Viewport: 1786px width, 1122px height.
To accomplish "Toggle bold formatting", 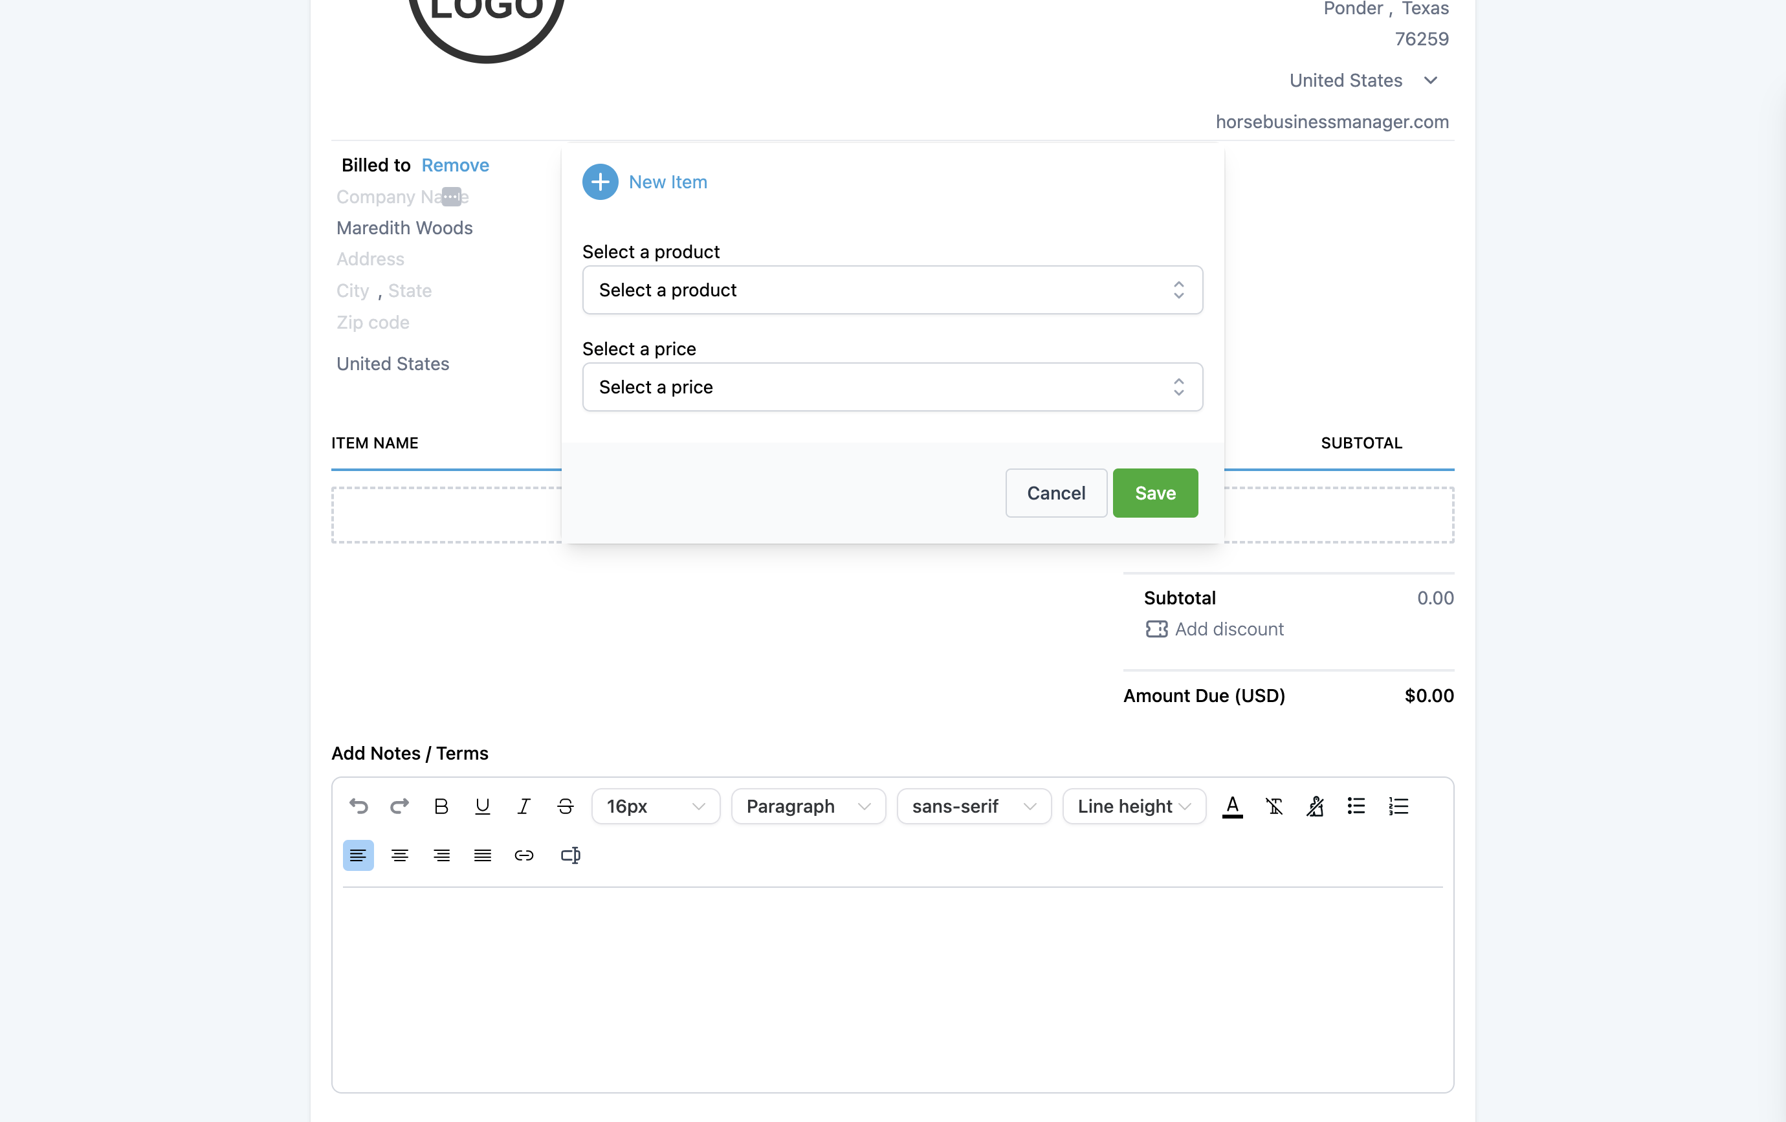I will point(441,806).
